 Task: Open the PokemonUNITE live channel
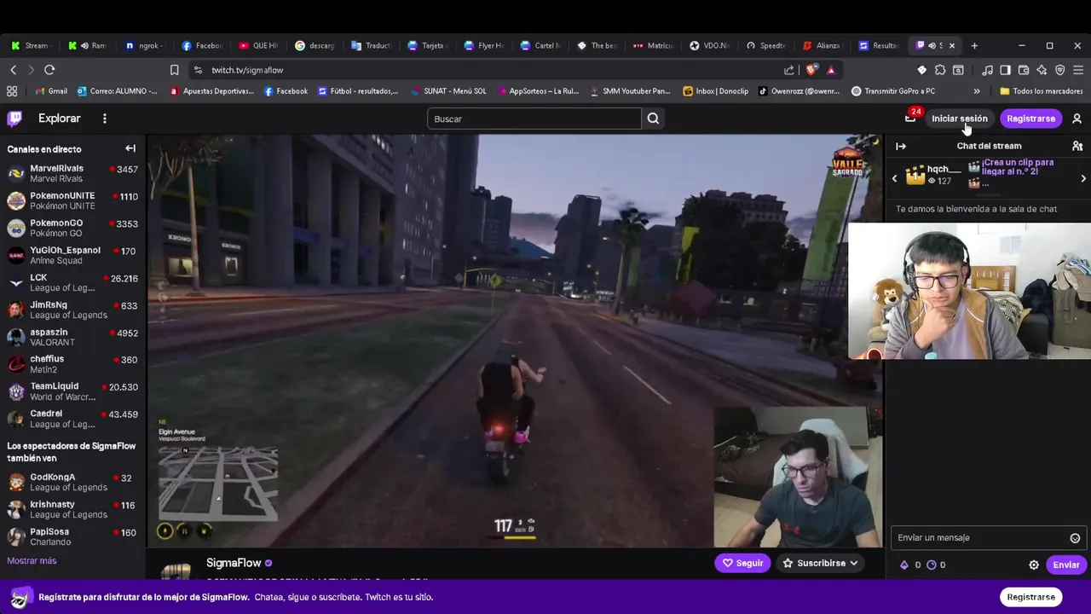point(72,201)
